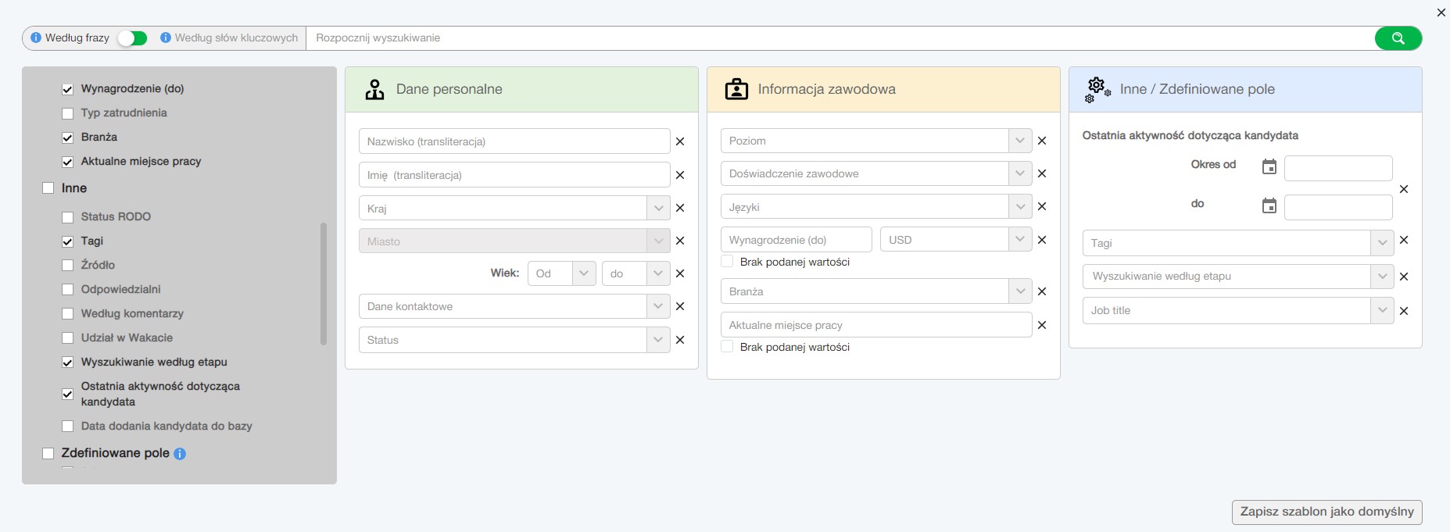Select the Inne group checkbox
The image size is (1450, 532).
[48, 188]
